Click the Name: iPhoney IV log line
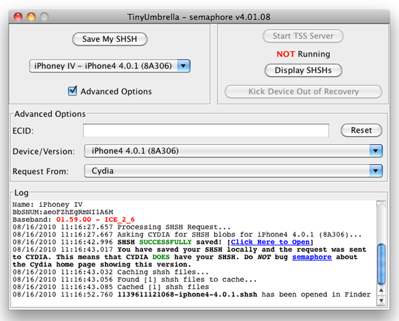The image size is (399, 321). coord(47,205)
